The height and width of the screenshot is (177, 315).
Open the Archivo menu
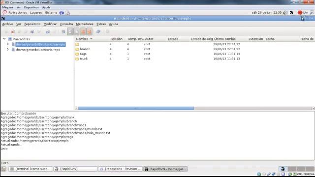pyautogui.click(x=8, y=24)
